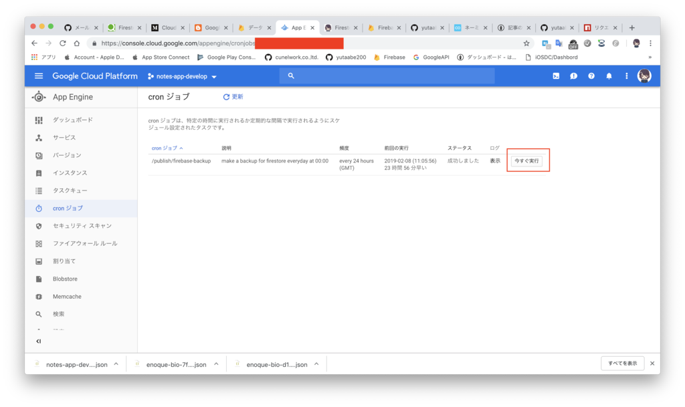Click the header search field

(x=387, y=76)
